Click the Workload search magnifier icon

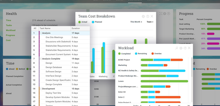pos(177,48)
